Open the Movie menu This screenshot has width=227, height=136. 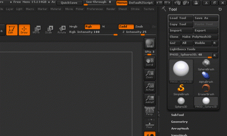(x=69, y=9)
